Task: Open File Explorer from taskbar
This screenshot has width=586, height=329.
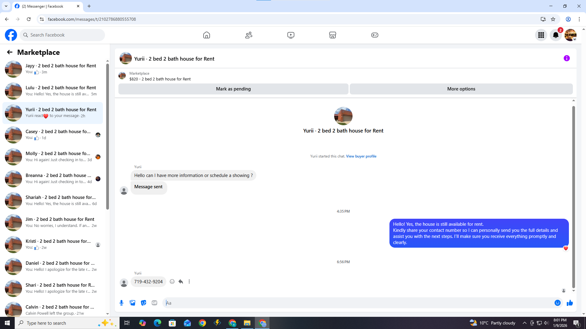Action: 247,323
